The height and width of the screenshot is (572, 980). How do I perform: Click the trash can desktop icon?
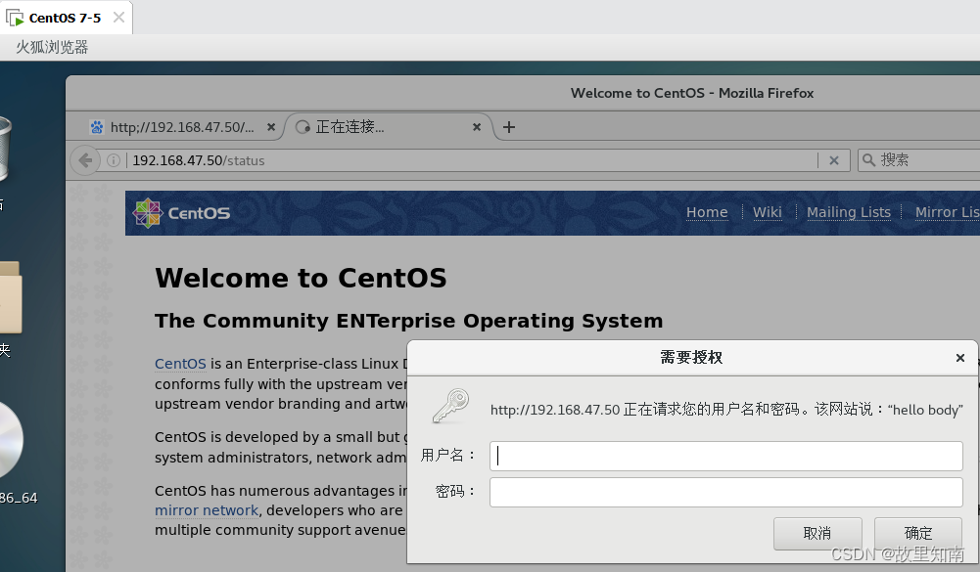pos(4,149)
